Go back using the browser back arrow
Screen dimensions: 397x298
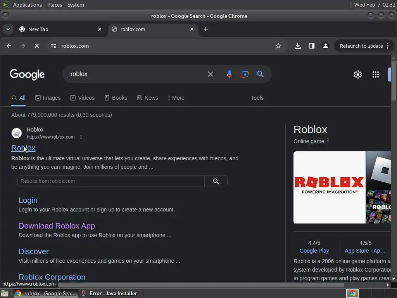9,46
